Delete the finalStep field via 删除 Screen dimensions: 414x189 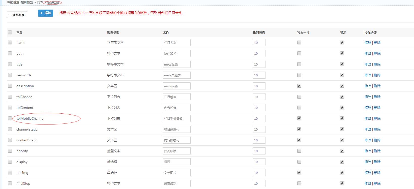point(377,183)
